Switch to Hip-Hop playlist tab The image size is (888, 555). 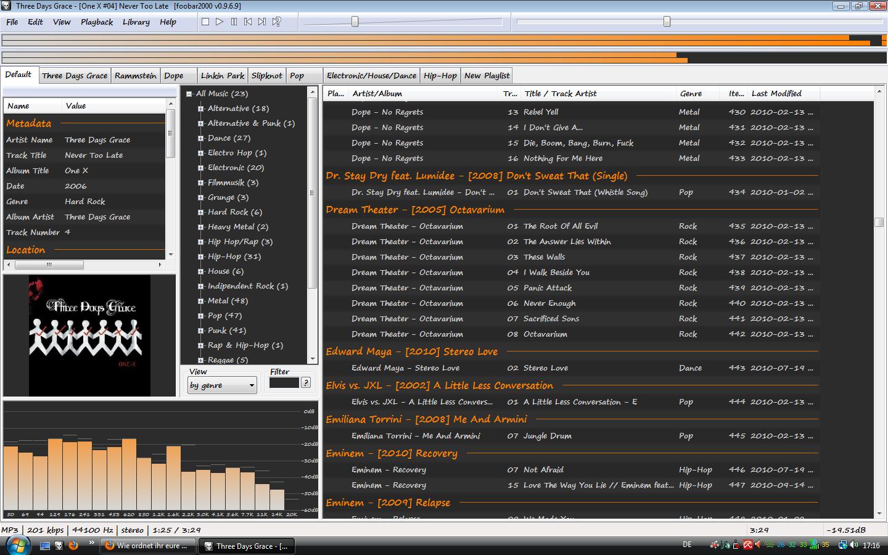[x=440, y=76]
